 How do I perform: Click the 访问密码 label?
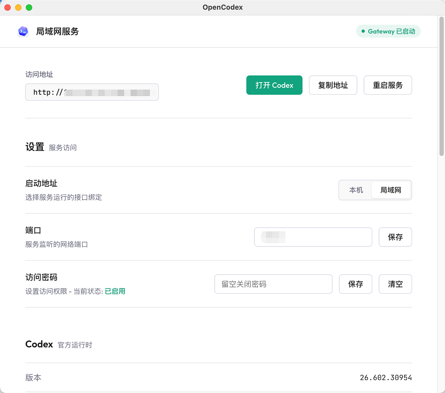point(41,277)
